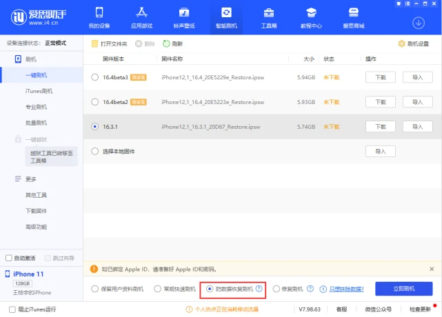Open 其他工具 in sidebar
Viewport: 442px width, 317px height.
click(36, 195)
